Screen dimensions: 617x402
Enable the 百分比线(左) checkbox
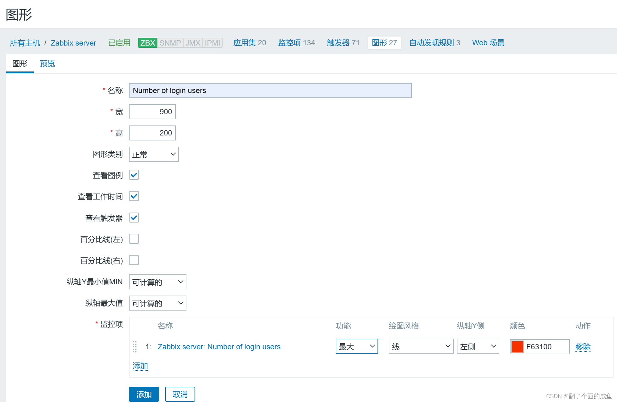point(134,239)
